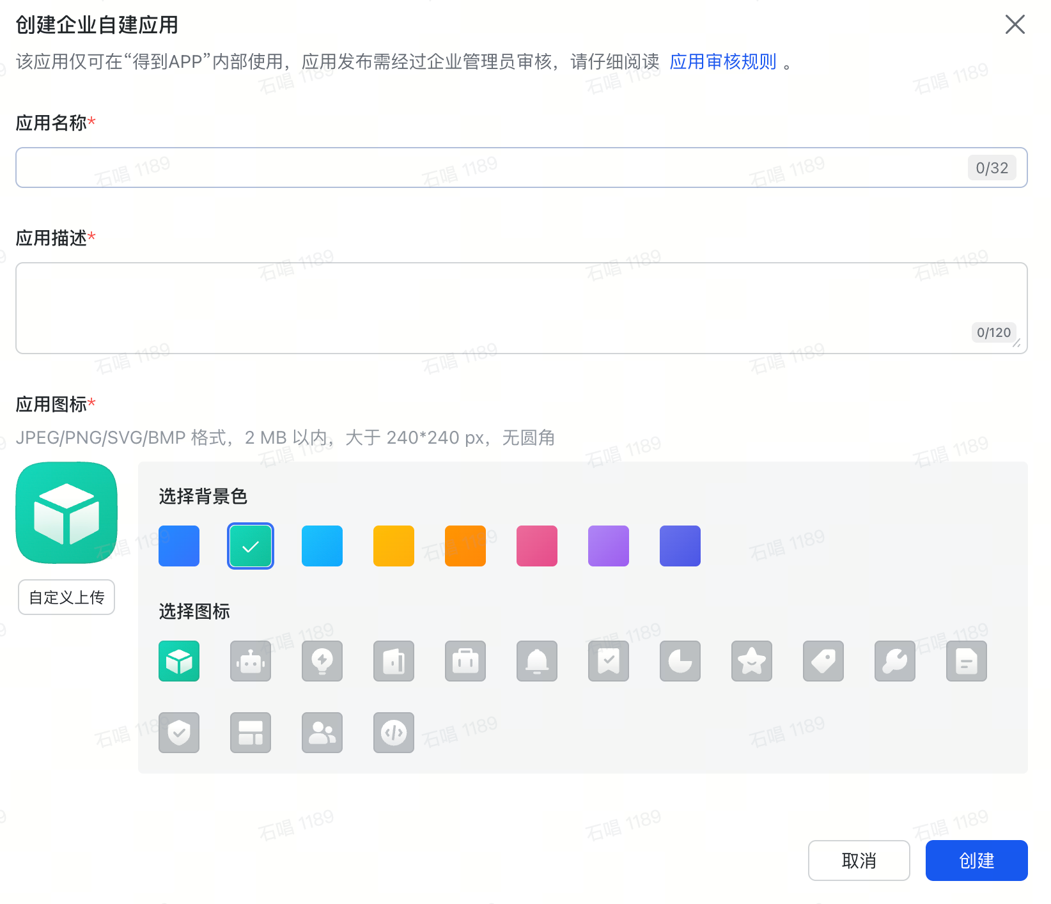This screenshot has height=904, width=1051.
Task: Select the shield icon
Action: [x=179, y=733]
